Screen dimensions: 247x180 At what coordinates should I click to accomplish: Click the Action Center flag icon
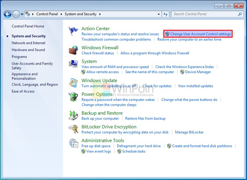(x=73, y=31)
